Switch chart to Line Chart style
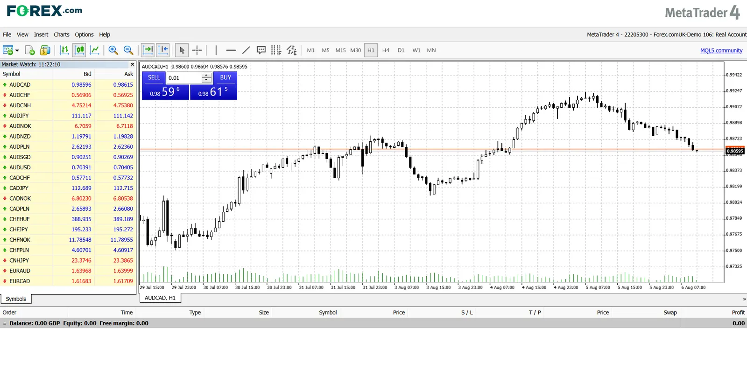The width and height of the screenshot is (747, 382). tap(94, 50)
